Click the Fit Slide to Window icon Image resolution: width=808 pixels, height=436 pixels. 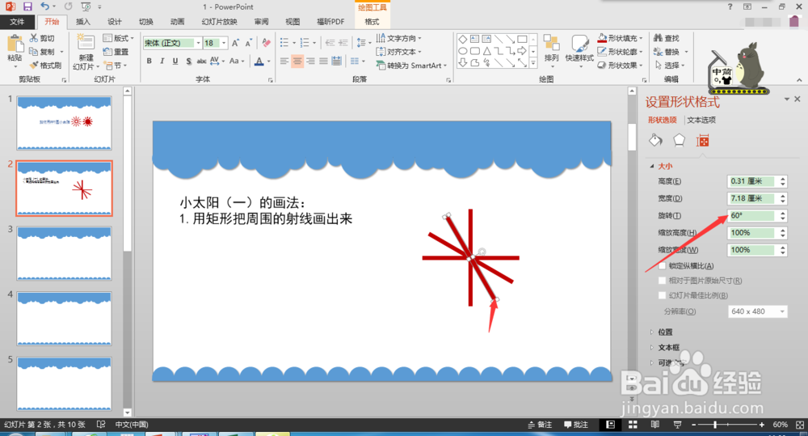point(800,425)
